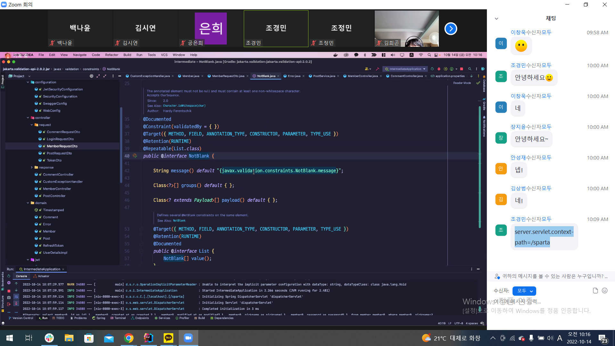Open IntelliJ IDEA from the taskbar
Viewport: 615px width, 346px height.
[148, 338]
